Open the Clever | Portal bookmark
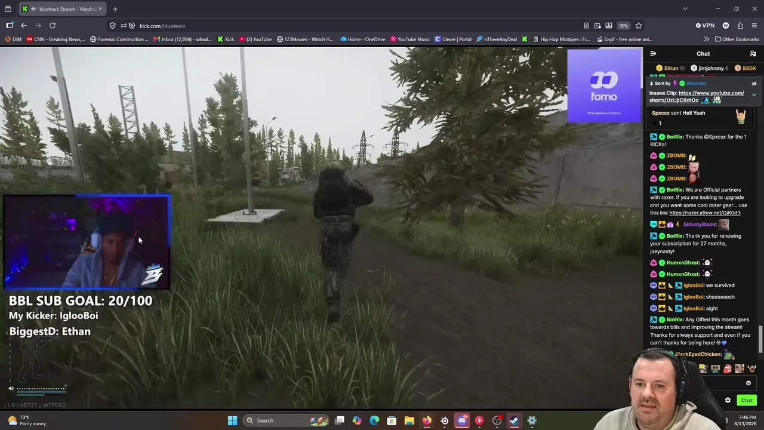Screen dimensions: 764x430 [x=453, y=39]
